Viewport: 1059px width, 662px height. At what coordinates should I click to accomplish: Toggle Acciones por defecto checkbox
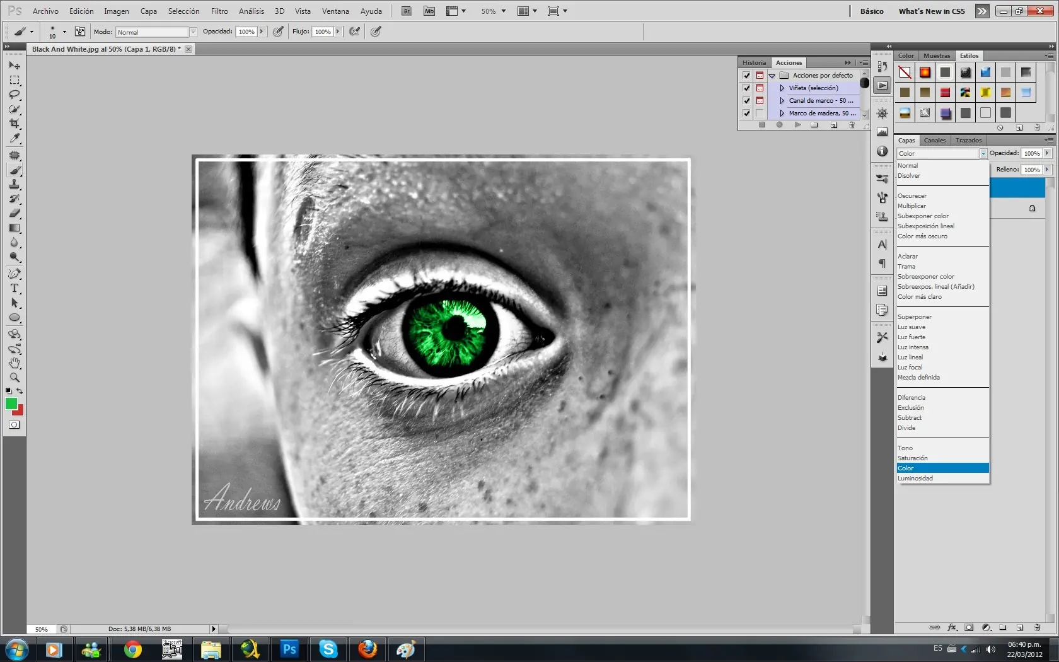click(x=746, y=75)
